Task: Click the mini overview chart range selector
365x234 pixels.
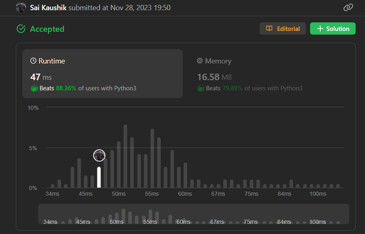Action: click(193, 214)
